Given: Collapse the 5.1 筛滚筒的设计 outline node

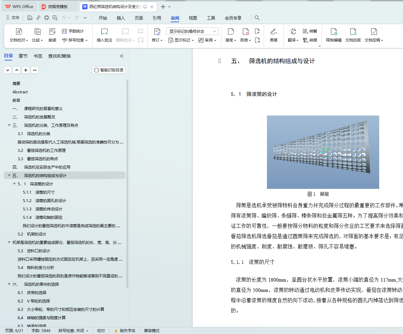Looking at the screenshot, I should click(14, 184).
